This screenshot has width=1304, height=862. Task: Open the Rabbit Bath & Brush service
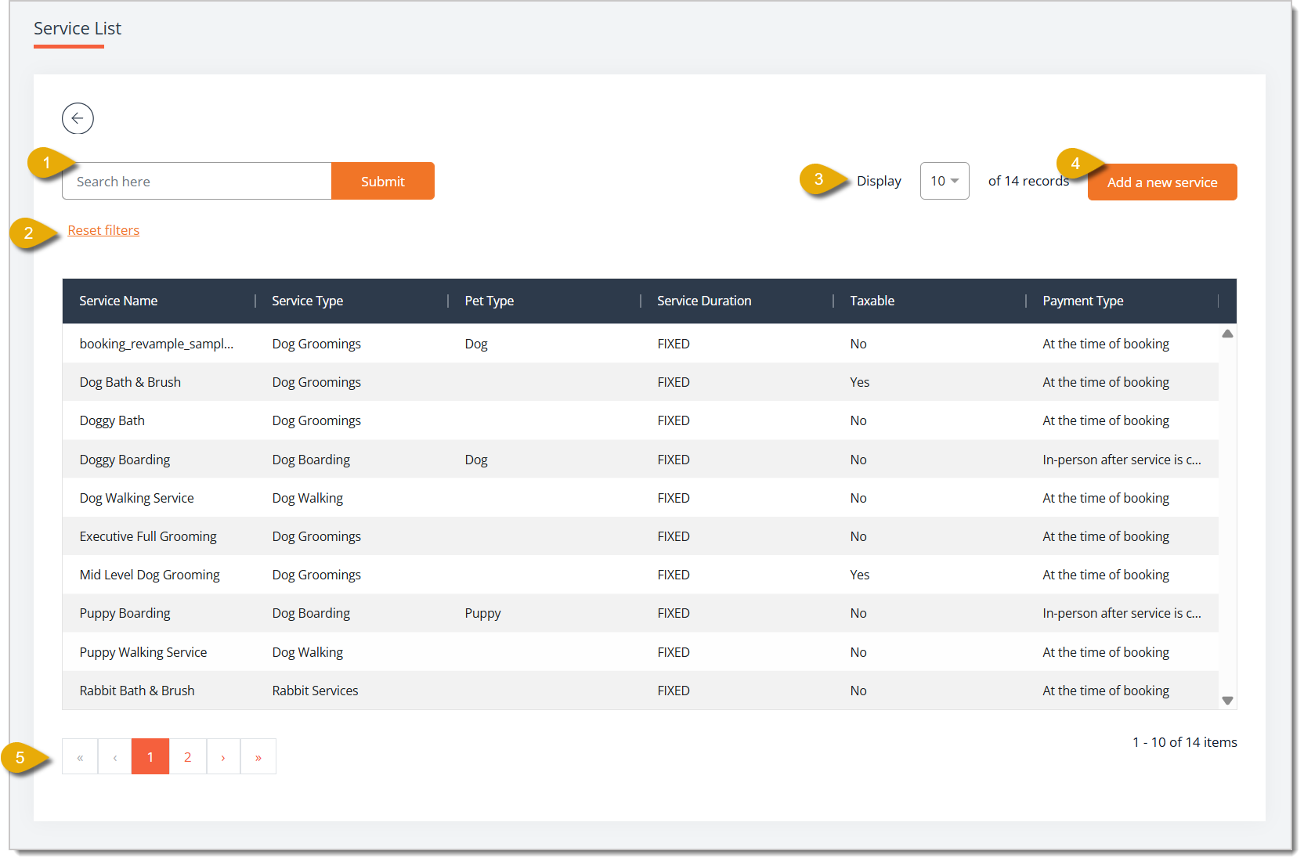[641, 691]
